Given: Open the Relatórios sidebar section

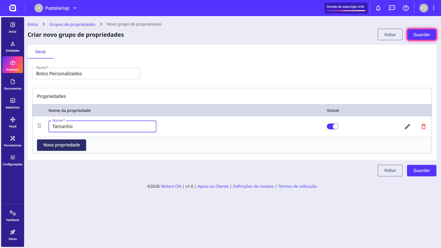Looking at the screenshot, I should [x=13, y=103].
